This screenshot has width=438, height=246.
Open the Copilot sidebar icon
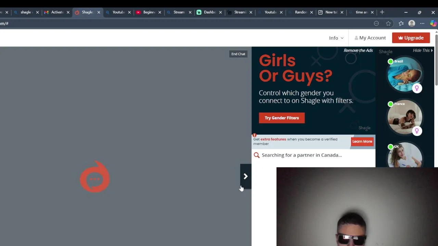pos(433,24)
